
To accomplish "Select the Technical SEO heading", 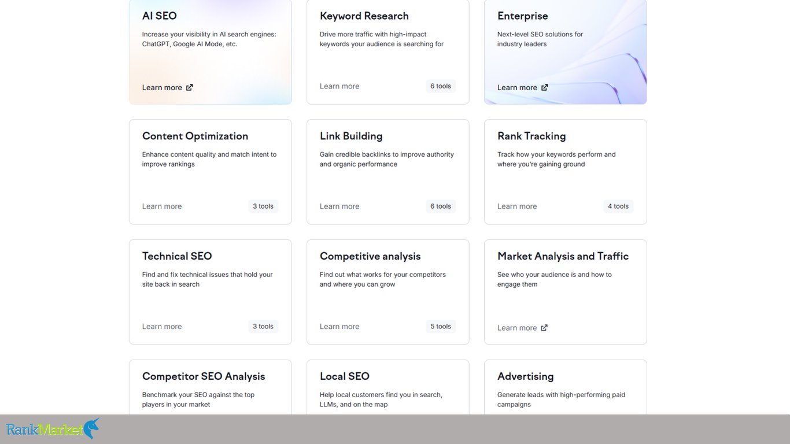I will 177,256.
